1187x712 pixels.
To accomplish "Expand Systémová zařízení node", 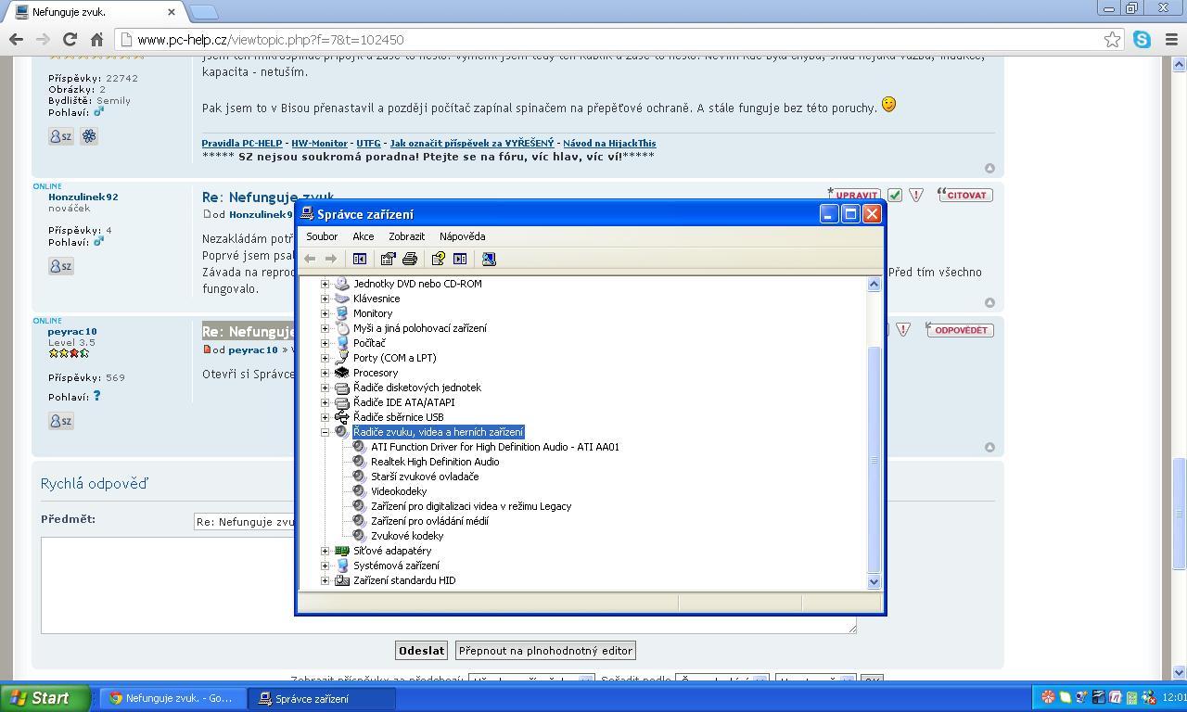I will click(325, 566).
